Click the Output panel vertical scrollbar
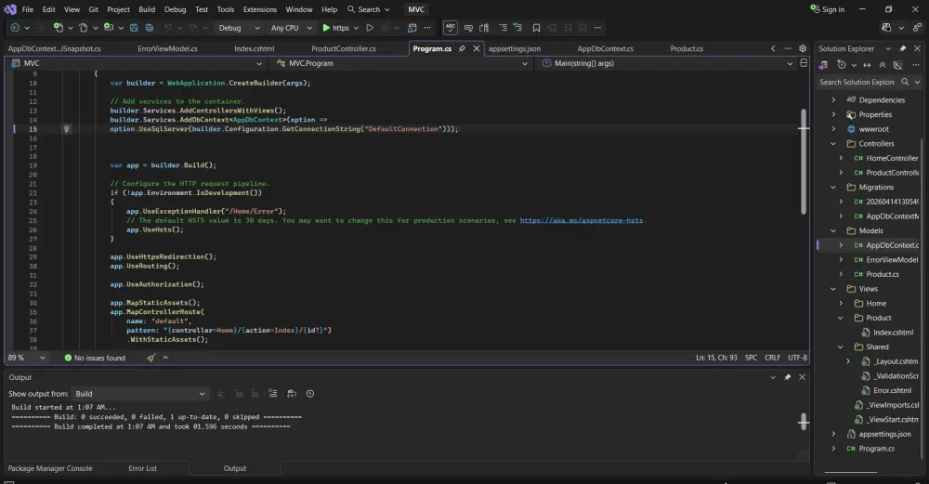929x484 pixels. (804, 422)
